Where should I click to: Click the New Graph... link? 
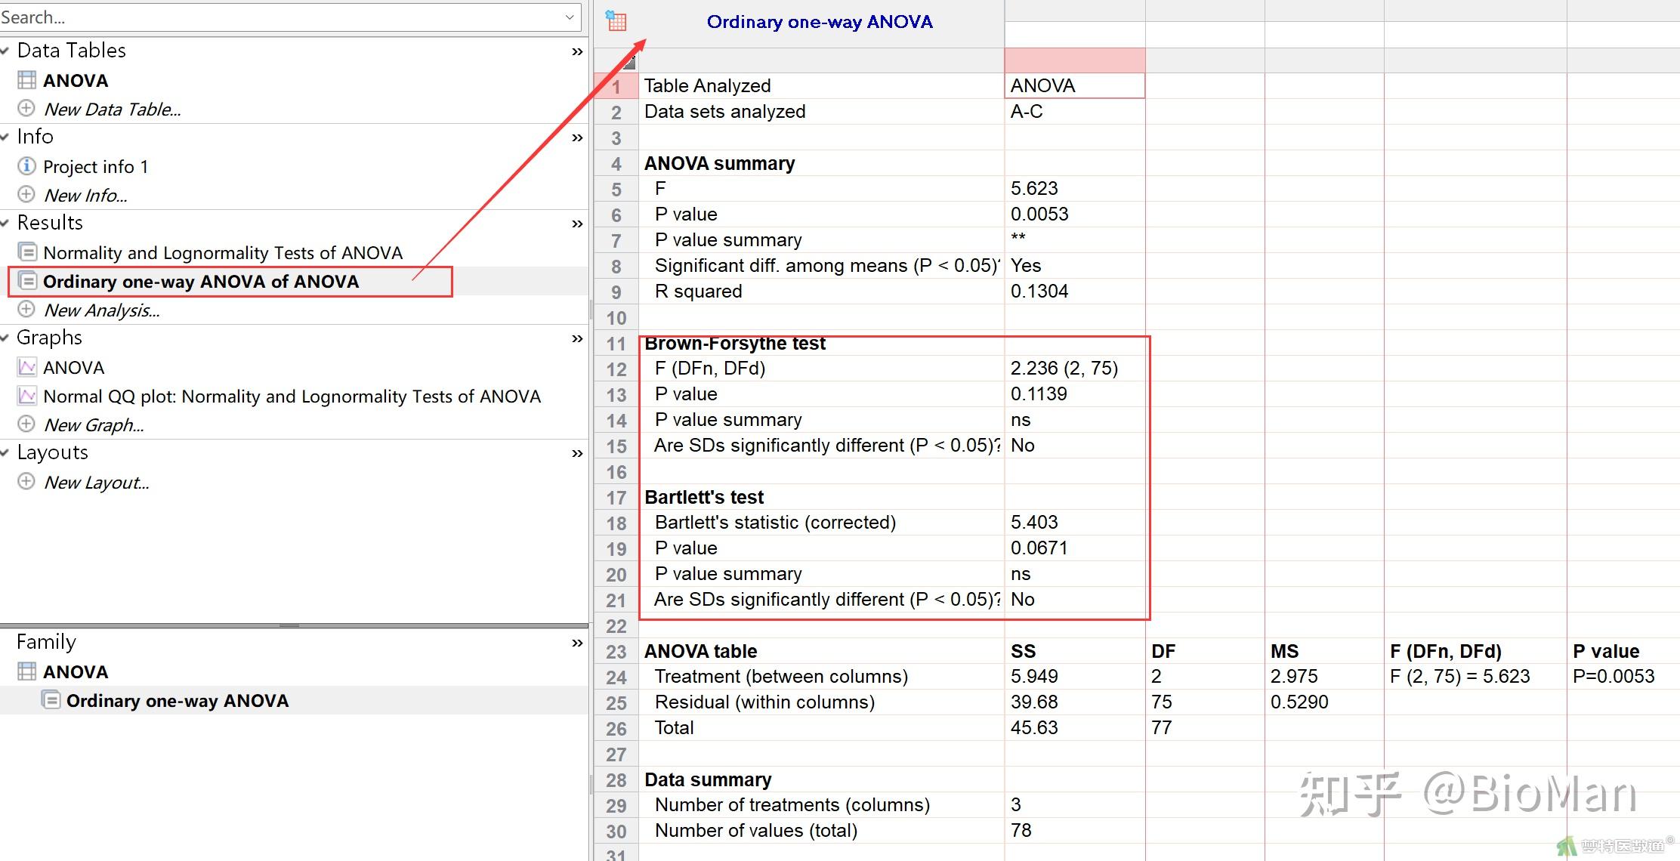[x=94, y=425]
